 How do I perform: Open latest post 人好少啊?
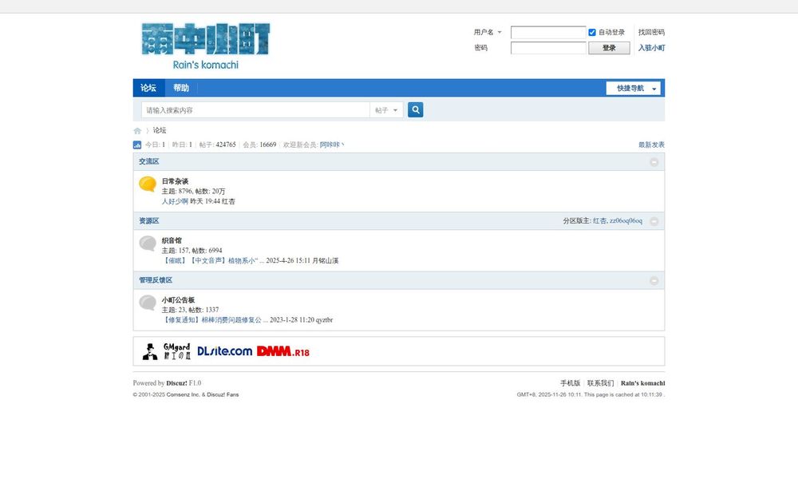(175, 201)
